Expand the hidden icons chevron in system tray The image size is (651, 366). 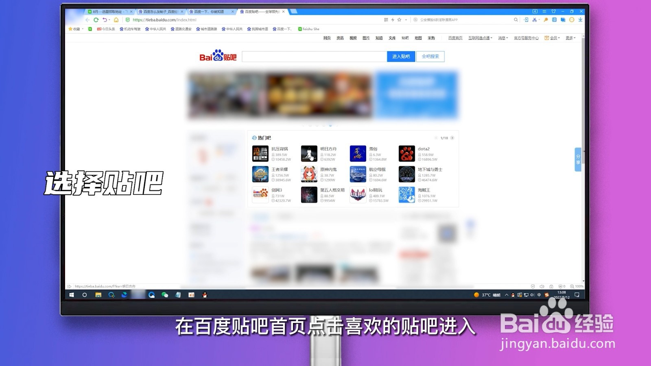506,295
